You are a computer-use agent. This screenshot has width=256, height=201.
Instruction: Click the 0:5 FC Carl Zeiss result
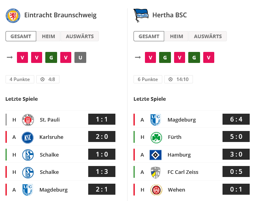pyautogui.click(x=236, y=171)
